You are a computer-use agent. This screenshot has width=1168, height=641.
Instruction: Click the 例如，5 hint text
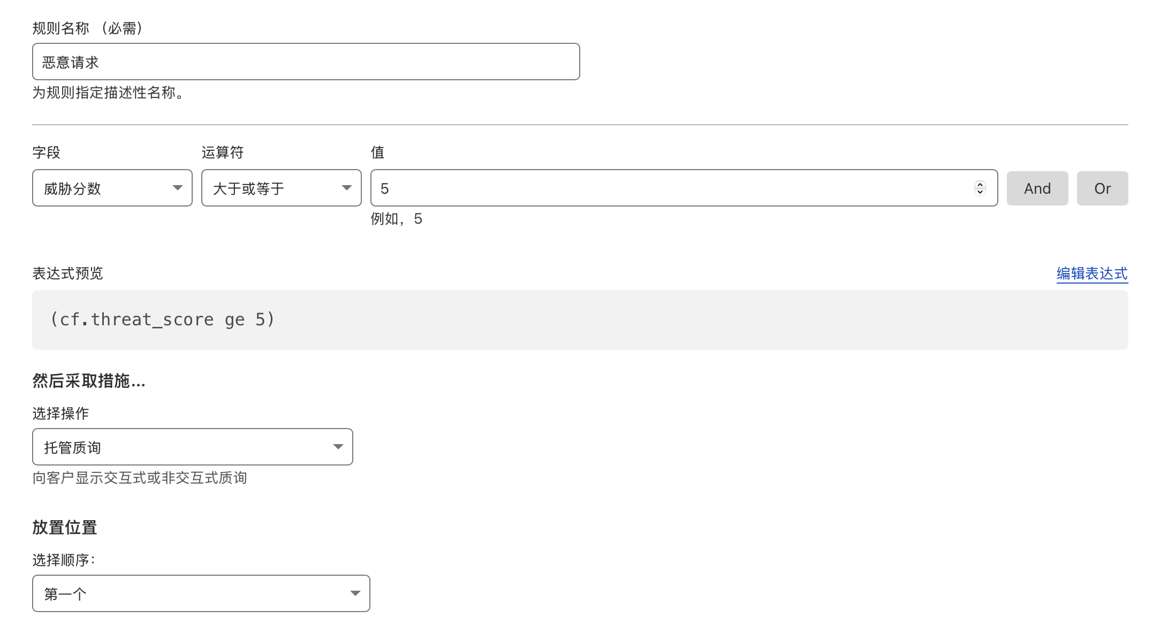tap(397, 219)
